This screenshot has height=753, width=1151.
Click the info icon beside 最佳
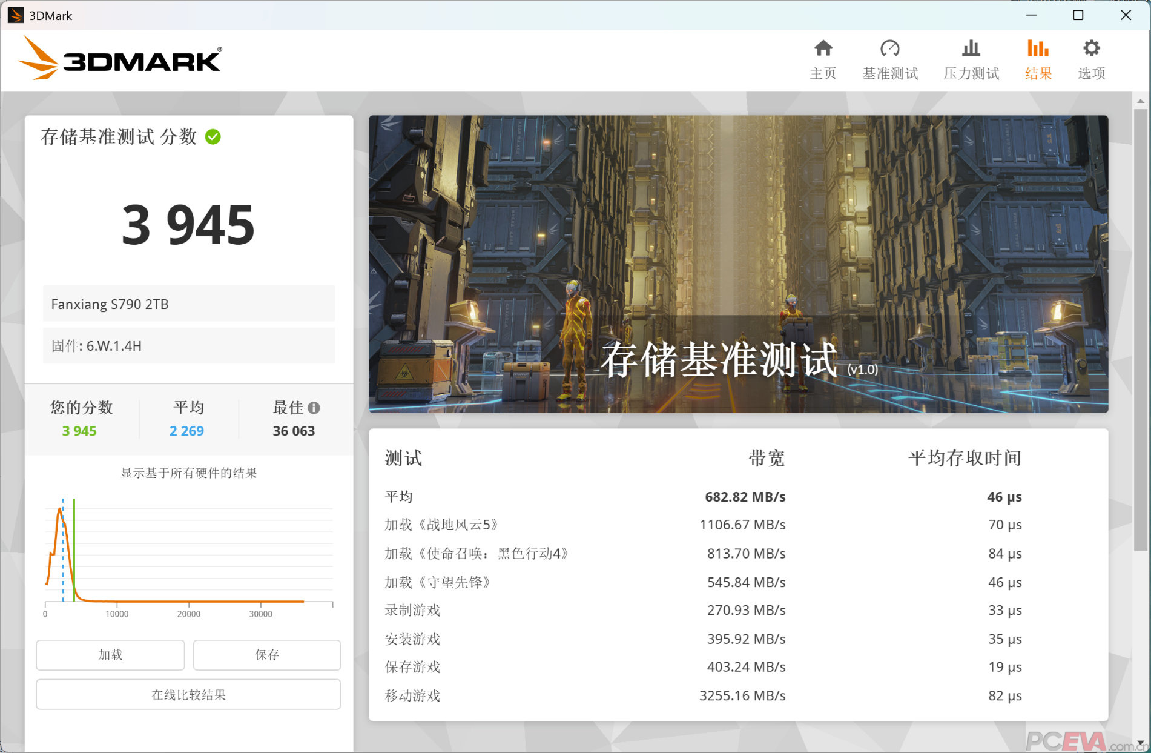(314, 408)
